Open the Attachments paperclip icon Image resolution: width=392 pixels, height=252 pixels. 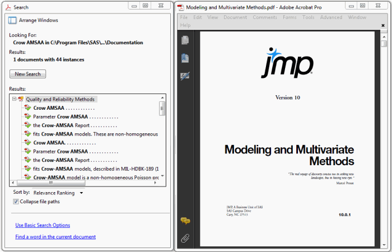(x=185, y=239)
